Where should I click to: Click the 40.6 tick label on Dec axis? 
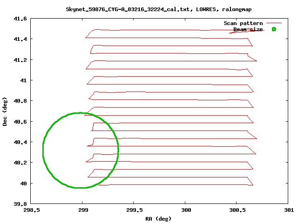pos(20,122)
